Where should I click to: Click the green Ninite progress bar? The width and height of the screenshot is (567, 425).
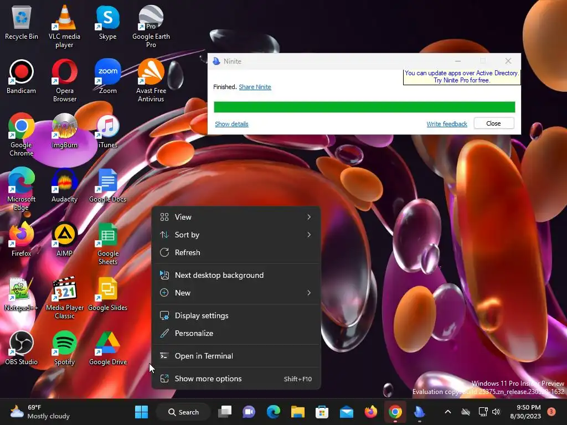pyautogui.click(x=364, y=107)
